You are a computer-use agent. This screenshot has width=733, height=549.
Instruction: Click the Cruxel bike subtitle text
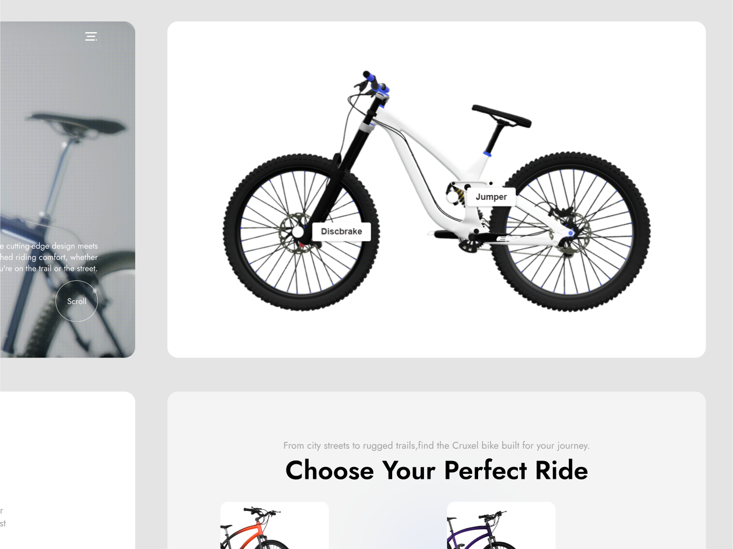(436, 446)
